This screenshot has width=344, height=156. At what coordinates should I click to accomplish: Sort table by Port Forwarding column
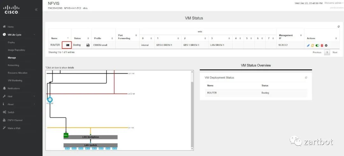pos(127,37)
